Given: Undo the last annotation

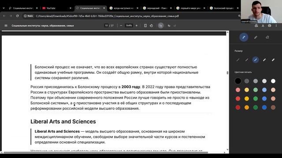Looking at the screenshot, I should pyautogui.click(x=169, y=25).
